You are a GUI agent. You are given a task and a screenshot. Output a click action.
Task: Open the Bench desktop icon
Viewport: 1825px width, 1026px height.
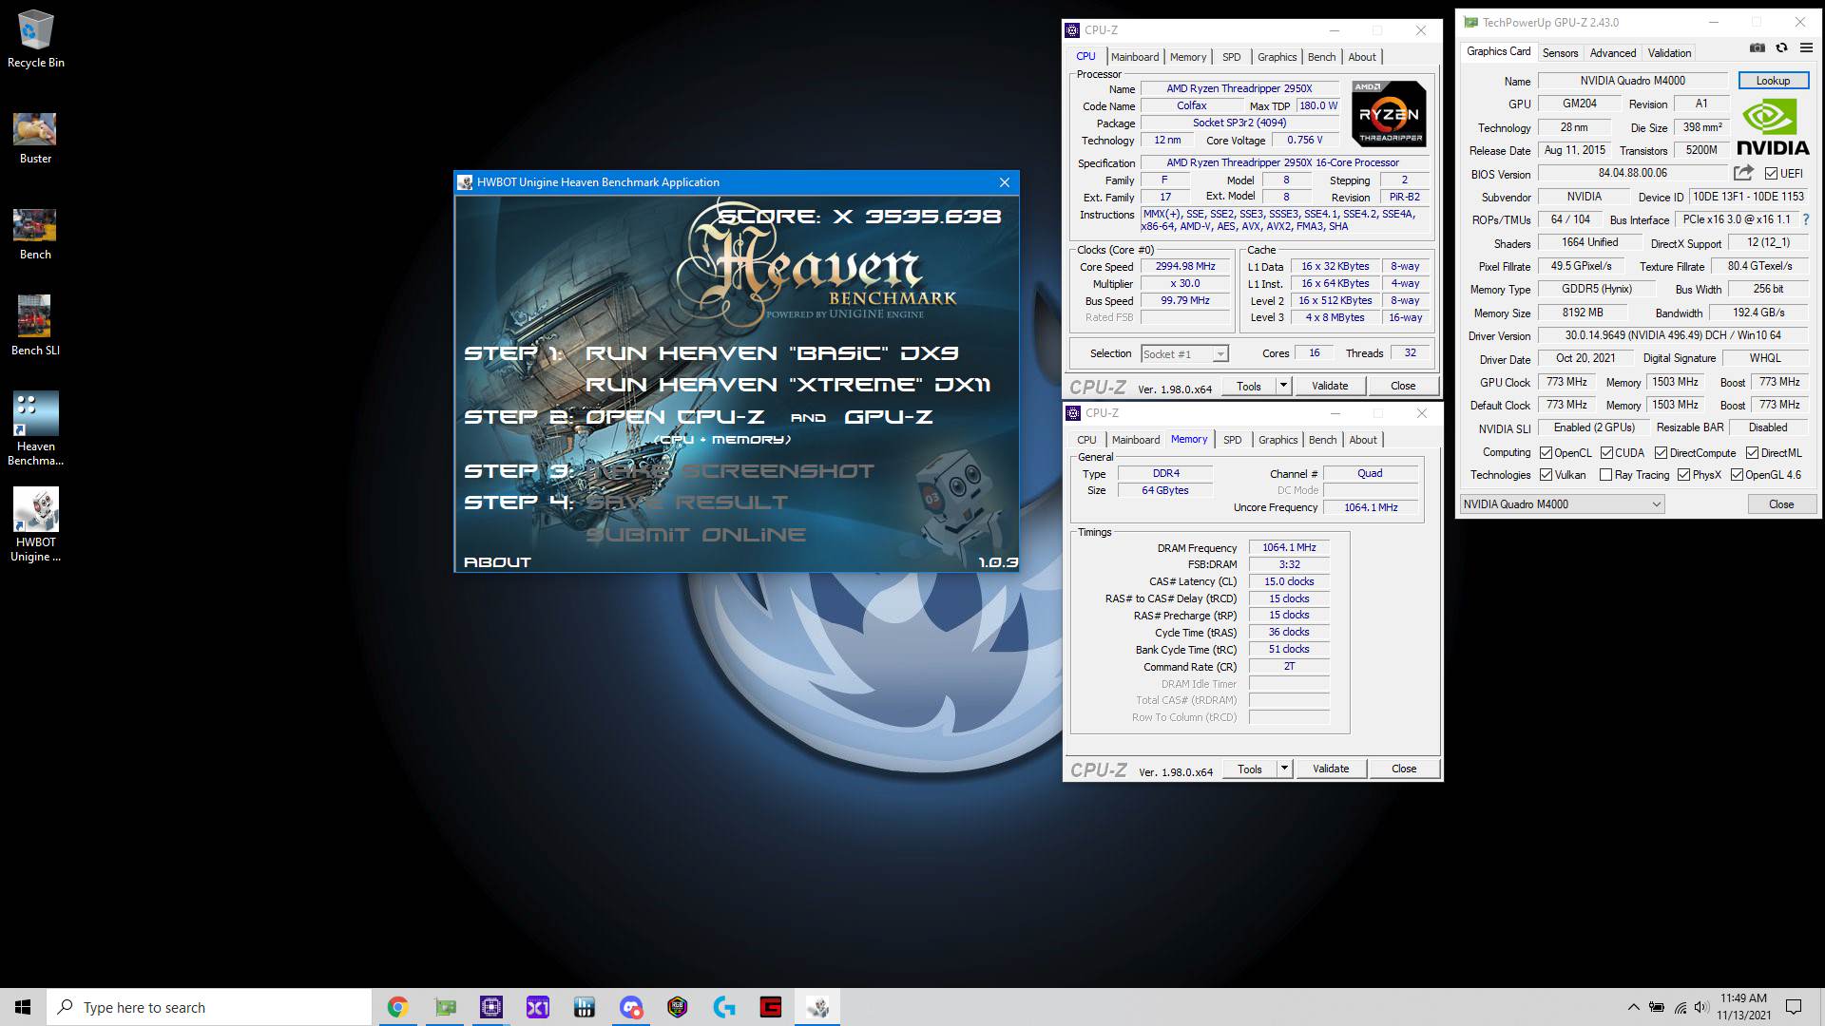click(35, 235)
